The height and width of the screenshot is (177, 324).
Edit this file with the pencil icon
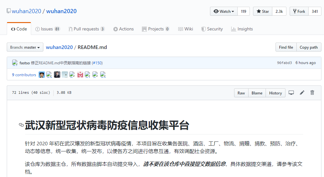pyautogui.click(x=302, y=93)
